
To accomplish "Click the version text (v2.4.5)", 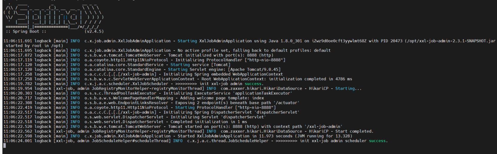I will 94,31.
